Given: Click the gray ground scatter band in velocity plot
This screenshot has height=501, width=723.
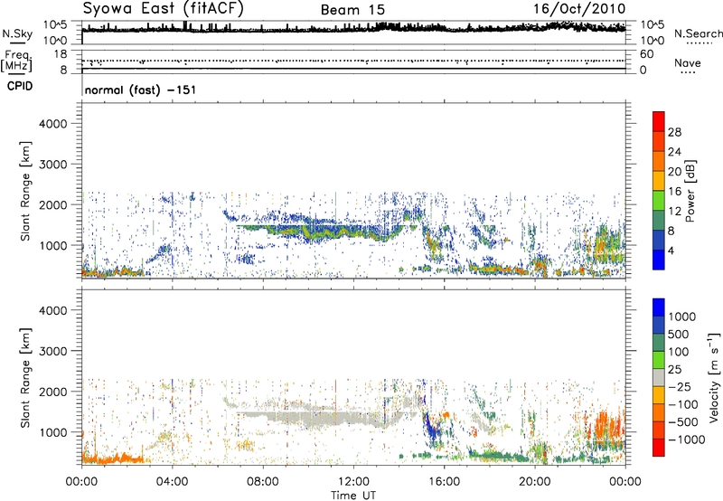Looking at the screenshot, I should tap(323, 418).
